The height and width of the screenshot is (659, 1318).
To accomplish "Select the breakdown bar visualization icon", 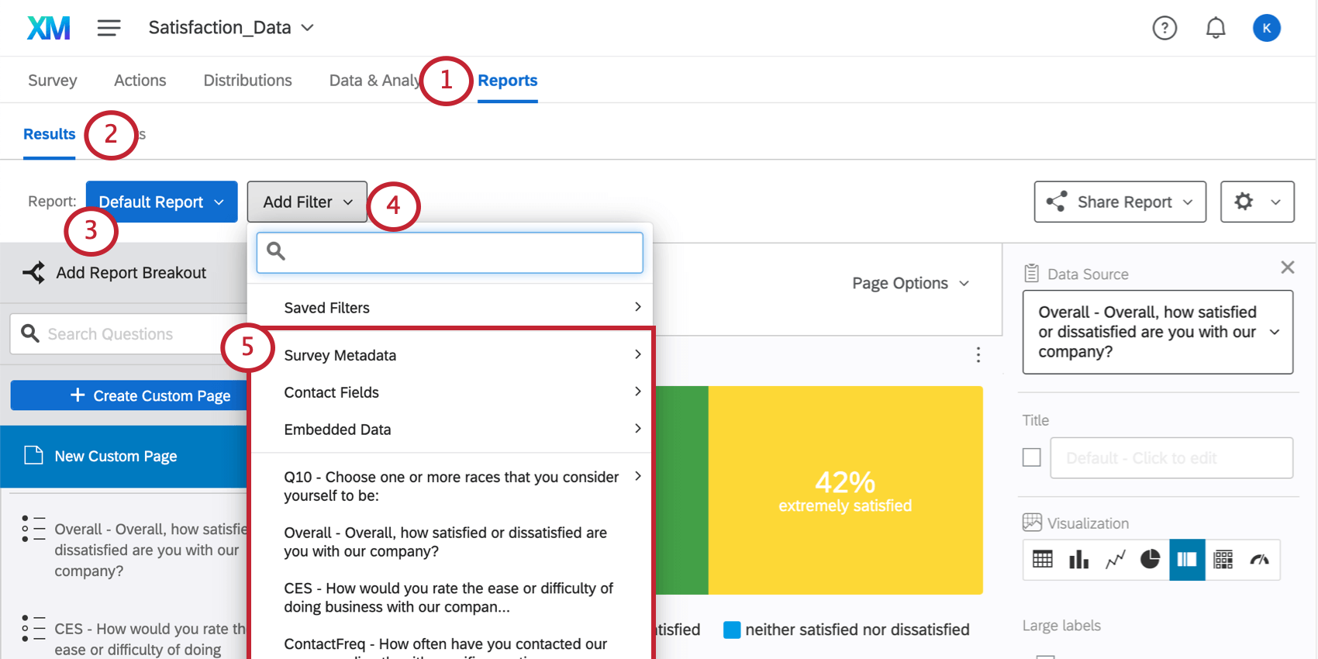I will click(1187, 559).
